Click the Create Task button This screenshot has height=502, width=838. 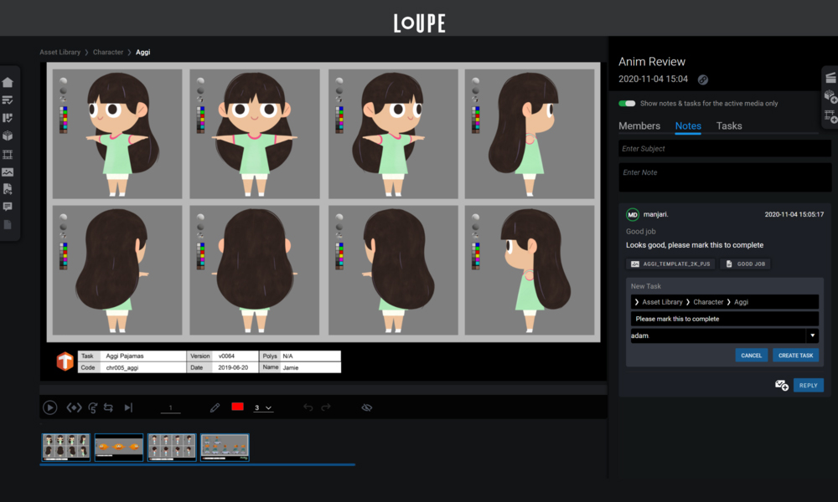coord(795,356)
